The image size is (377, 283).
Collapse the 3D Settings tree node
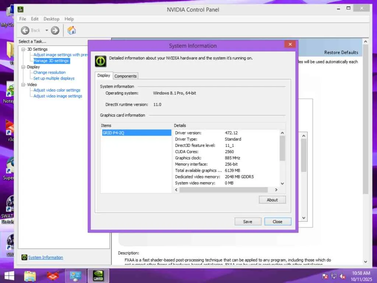point(23,49)
